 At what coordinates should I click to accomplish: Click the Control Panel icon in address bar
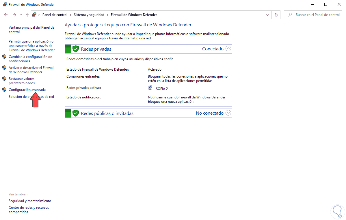[34, 14]
